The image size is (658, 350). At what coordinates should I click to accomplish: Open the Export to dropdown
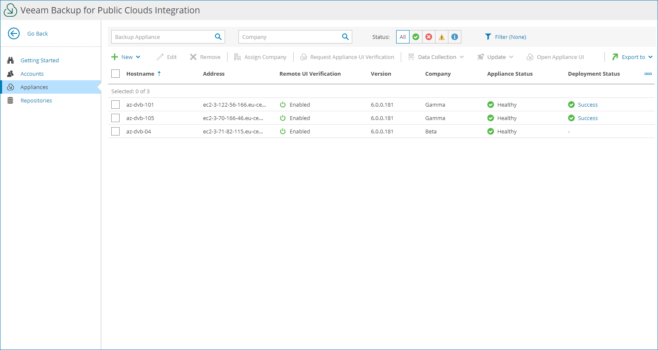click(x=632, y=57)
